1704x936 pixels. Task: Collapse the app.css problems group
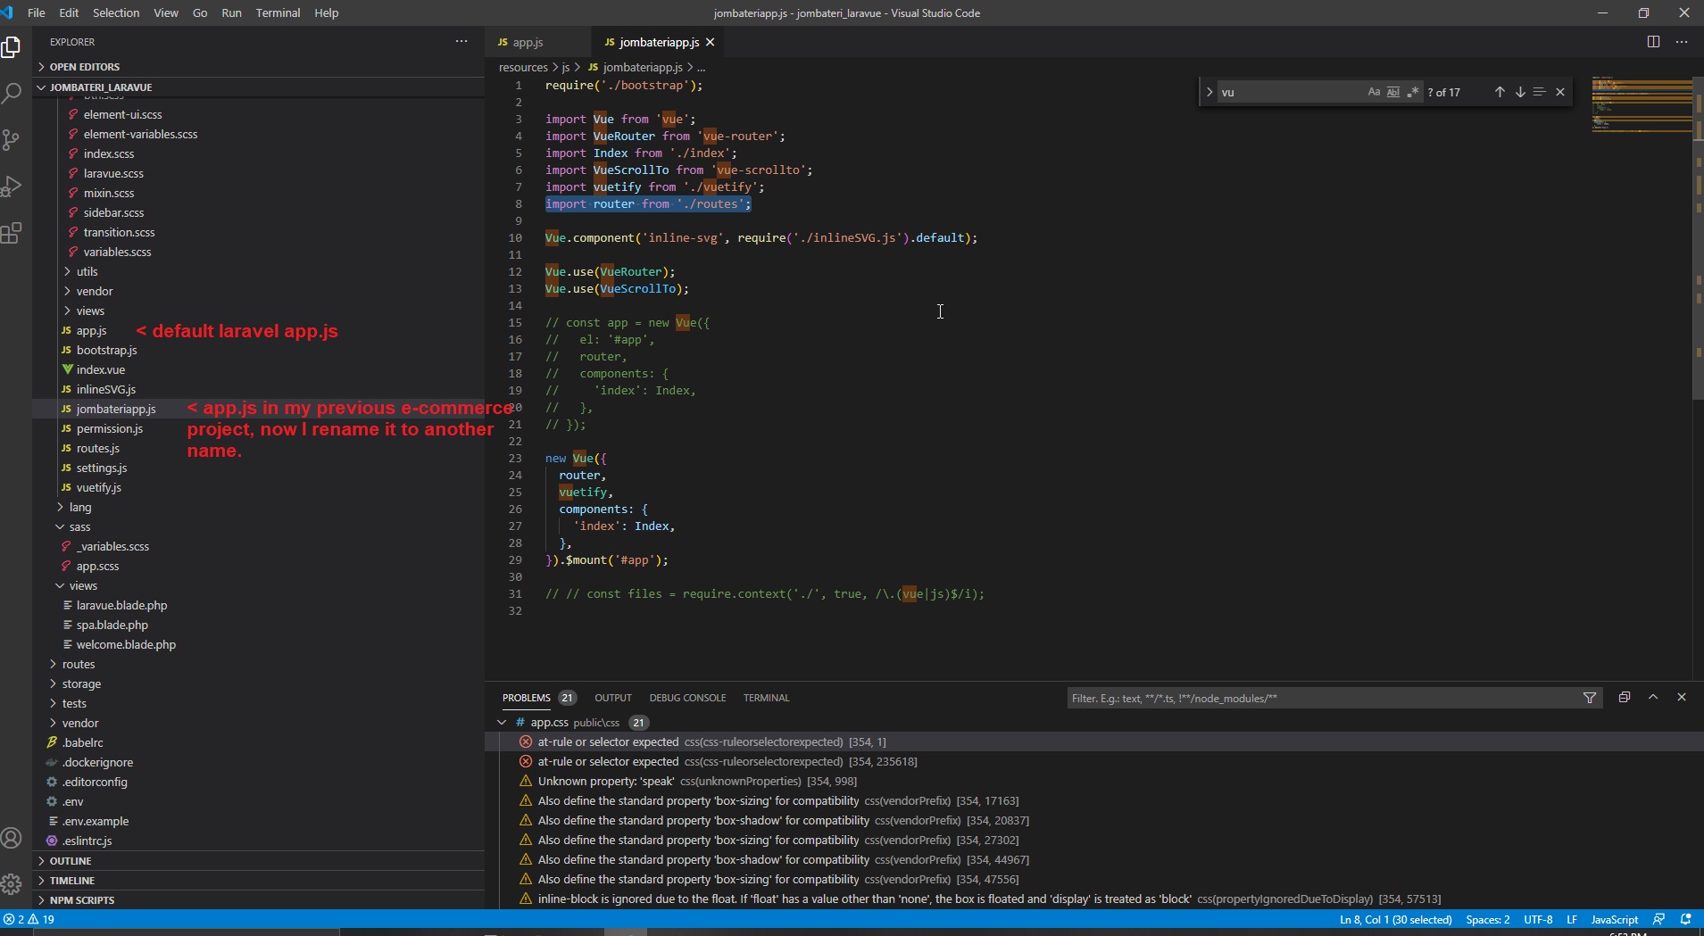pos(502,723)
